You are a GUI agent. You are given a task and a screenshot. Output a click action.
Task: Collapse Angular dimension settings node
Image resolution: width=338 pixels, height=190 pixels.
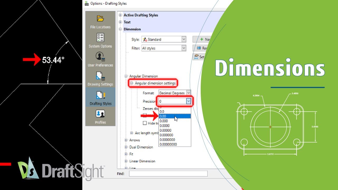(132, 83)
